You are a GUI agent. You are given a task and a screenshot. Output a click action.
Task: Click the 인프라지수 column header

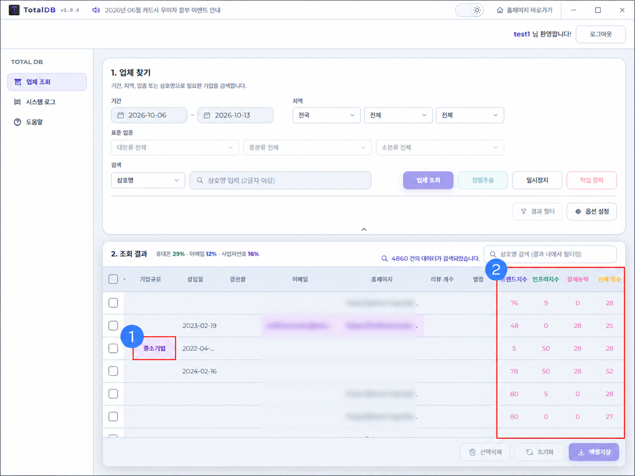[x=546, y=279]
